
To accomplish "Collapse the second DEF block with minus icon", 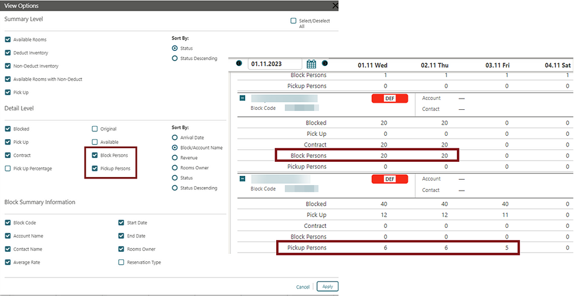I will click(x=243, y=179).
